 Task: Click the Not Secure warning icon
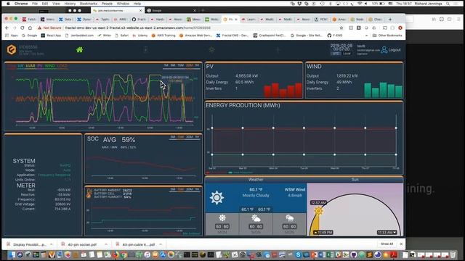[39, 28]
